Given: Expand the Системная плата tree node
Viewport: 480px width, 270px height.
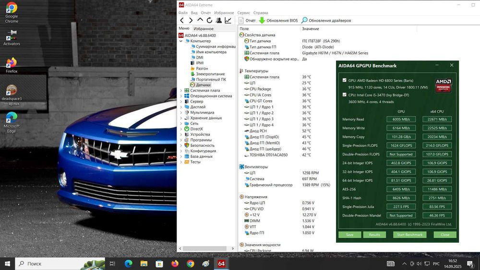Looking at the screenshot, I should coord(181,91).
